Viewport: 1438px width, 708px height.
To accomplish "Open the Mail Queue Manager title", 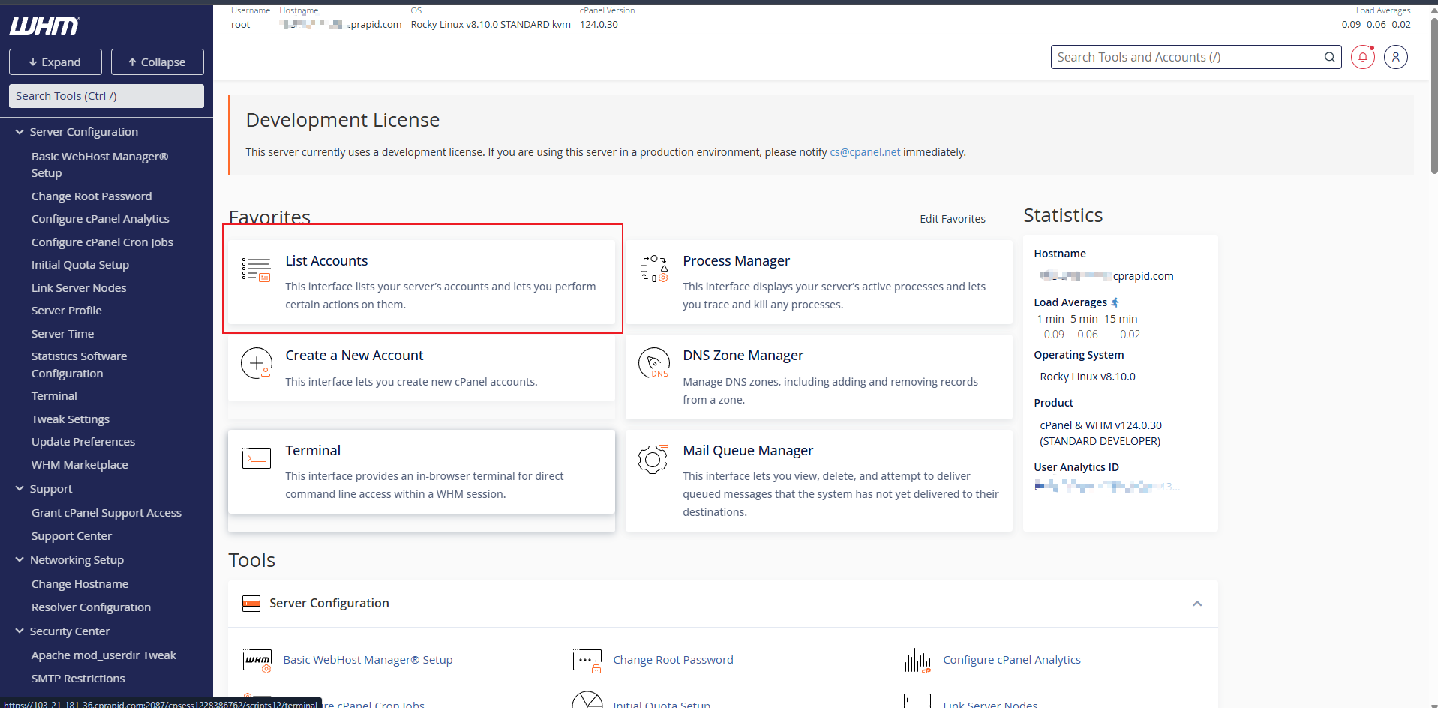I will [748, 451].
